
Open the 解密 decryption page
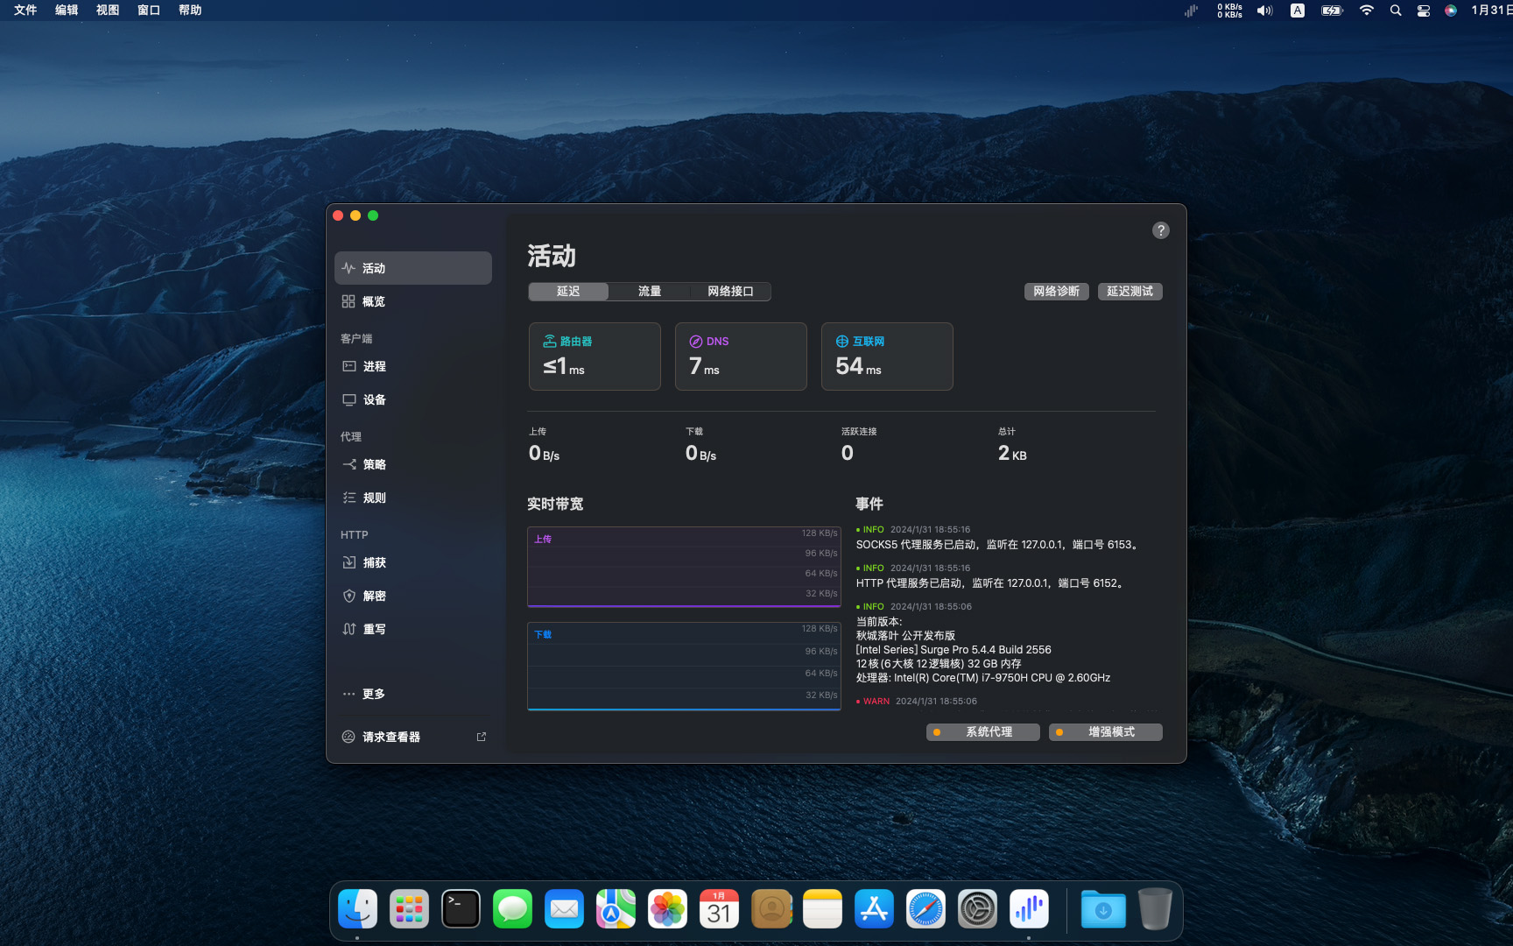click(412, 596)
